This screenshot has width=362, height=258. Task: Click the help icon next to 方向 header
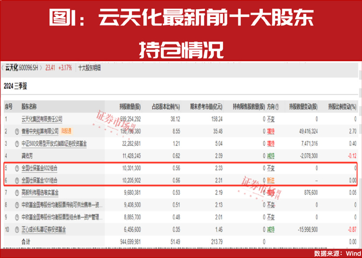(277, 107)
